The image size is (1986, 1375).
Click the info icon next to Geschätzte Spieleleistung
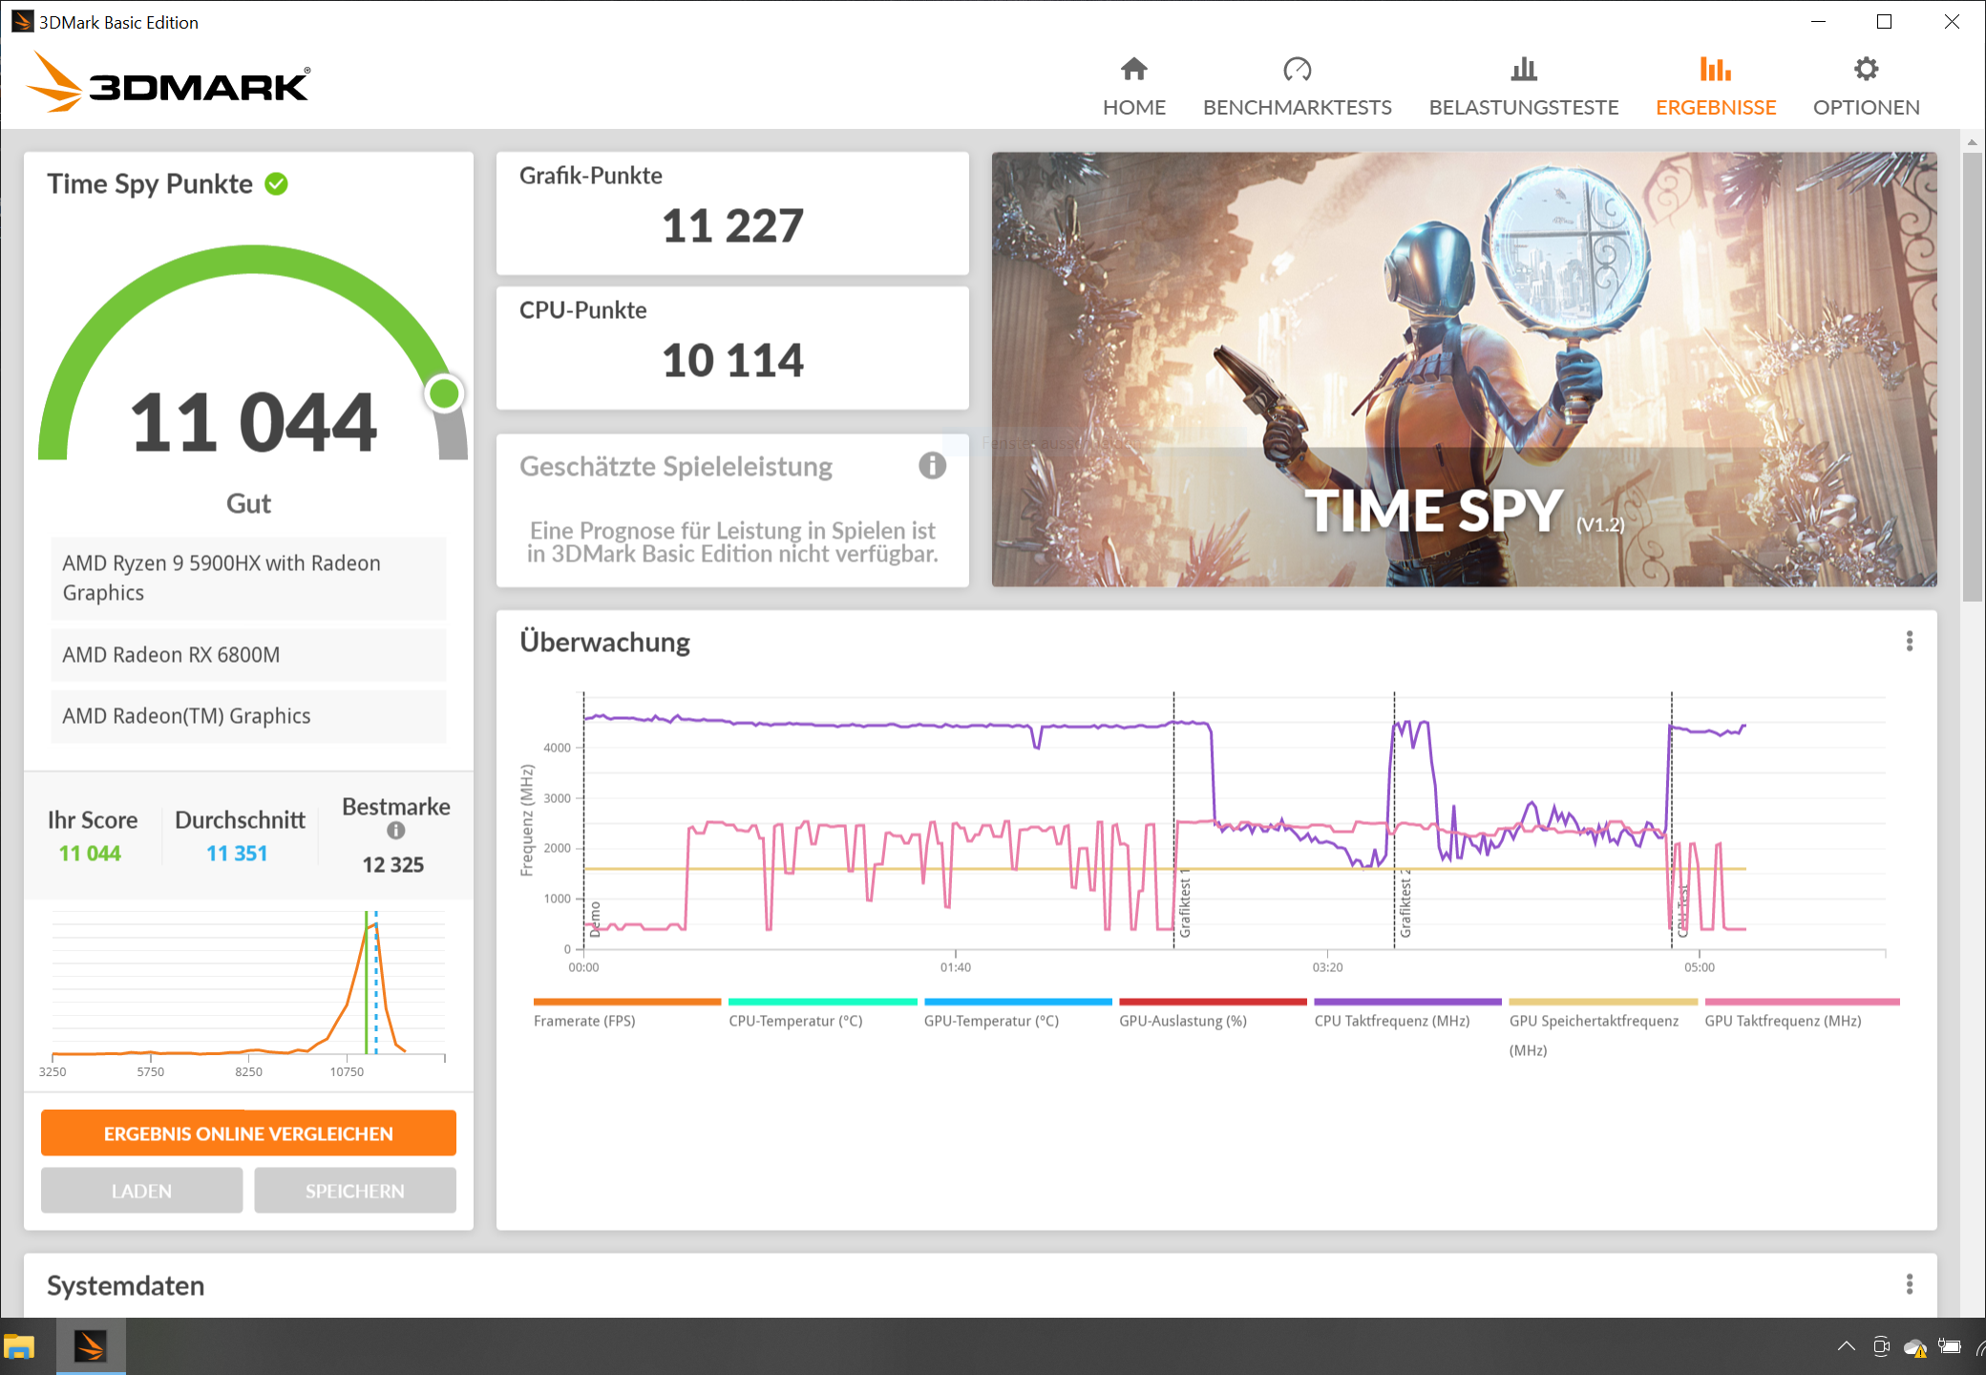tap(931, 466)
